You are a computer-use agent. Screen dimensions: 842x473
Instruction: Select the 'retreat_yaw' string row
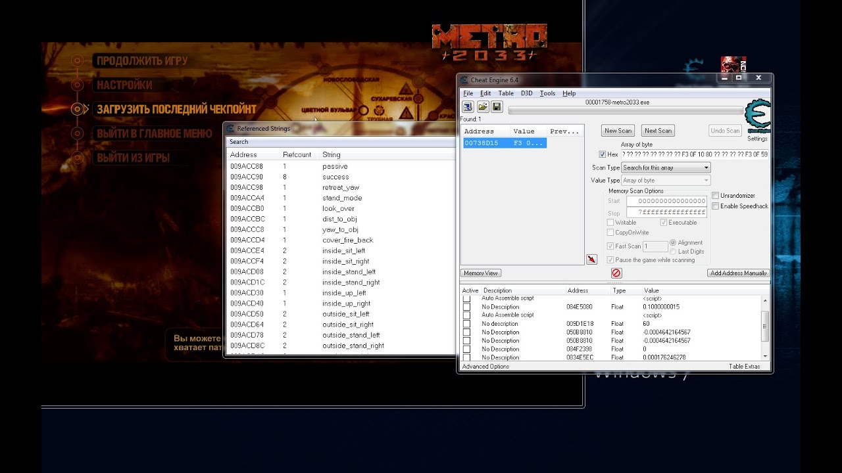[x=341, y=187]
